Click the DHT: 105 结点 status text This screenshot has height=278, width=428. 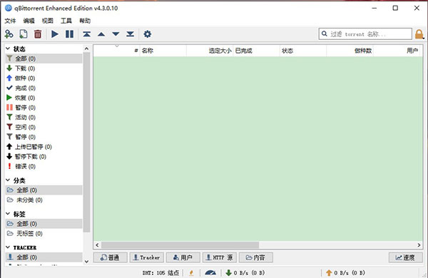coord(160,272)
